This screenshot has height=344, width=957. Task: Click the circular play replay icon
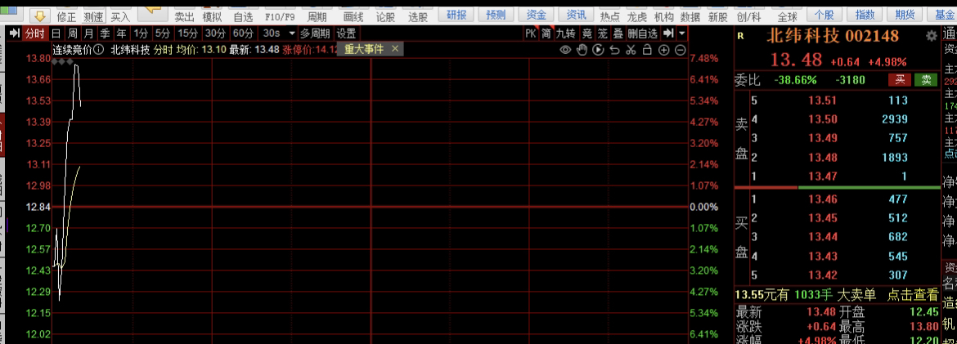[x=598, y=50]
